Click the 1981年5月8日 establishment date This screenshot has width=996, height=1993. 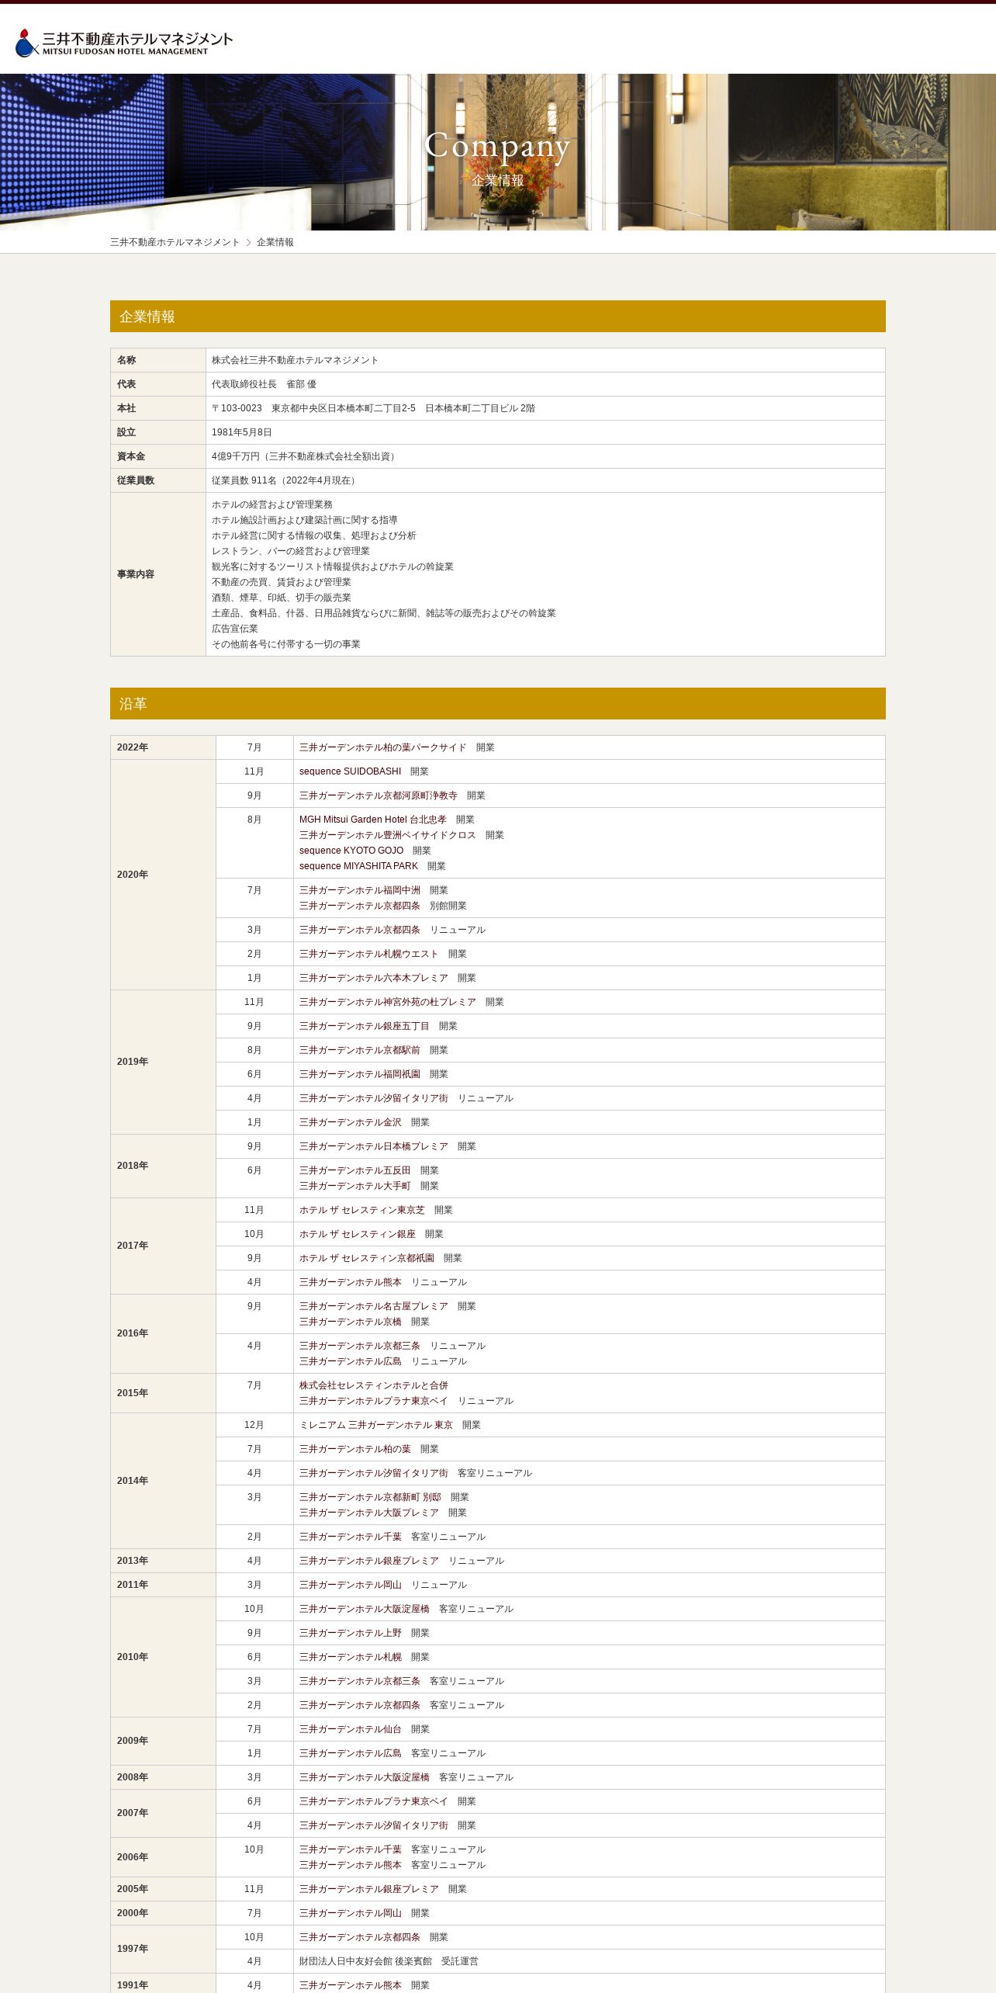pos(241,432)
